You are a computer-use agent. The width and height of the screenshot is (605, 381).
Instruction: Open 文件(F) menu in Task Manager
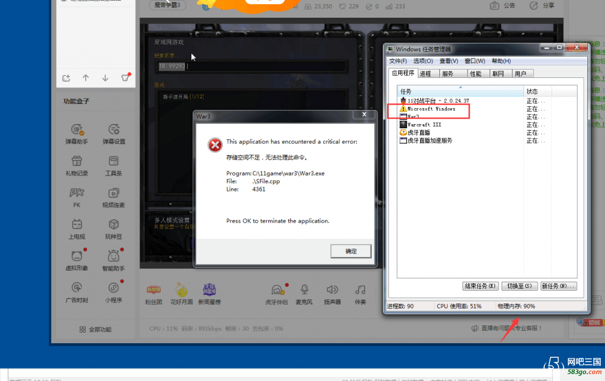(398, 61)
